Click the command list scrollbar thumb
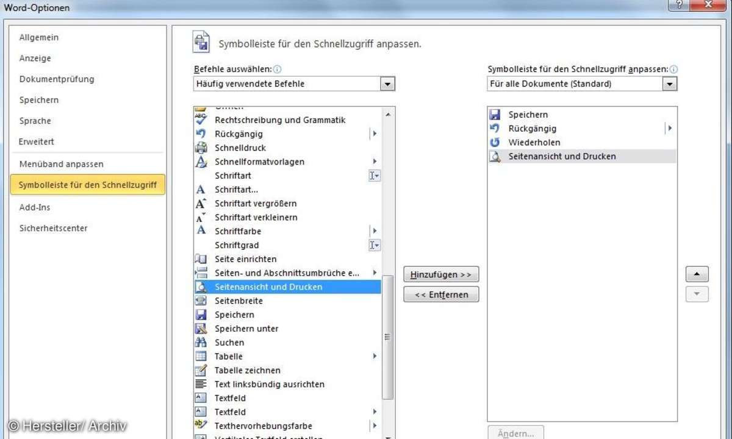This screenshot has height=439, width=732. (x=387, y=337)
